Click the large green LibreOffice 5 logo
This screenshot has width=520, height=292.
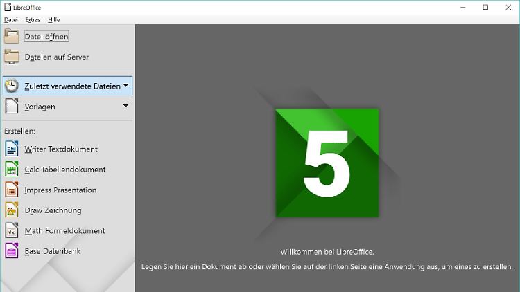click(x=327, y=163)
